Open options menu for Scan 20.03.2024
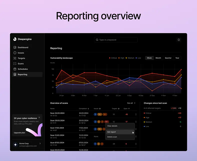This screenshot has width=197, height=161. pyautogui.click(x=136, y=122)
